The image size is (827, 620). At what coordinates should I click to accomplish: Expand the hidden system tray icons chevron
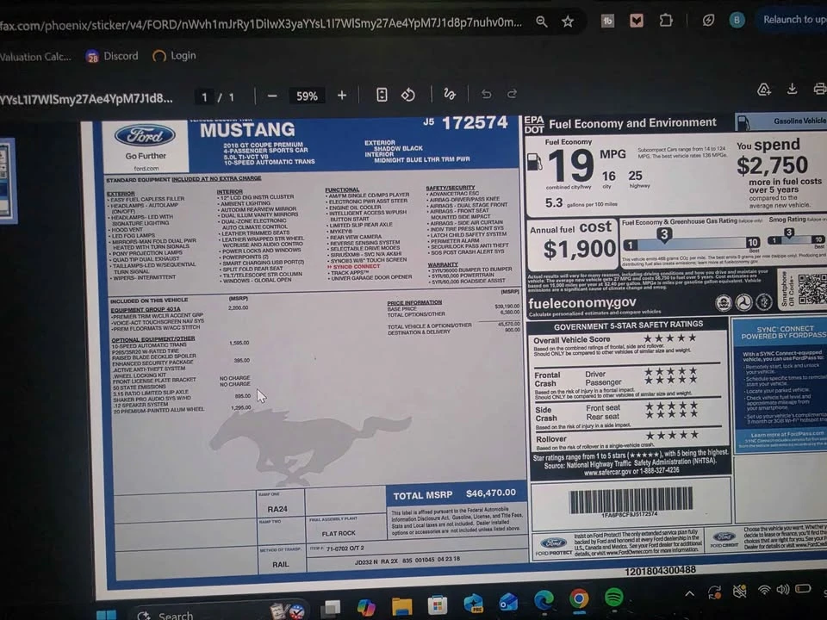(689, 594)
